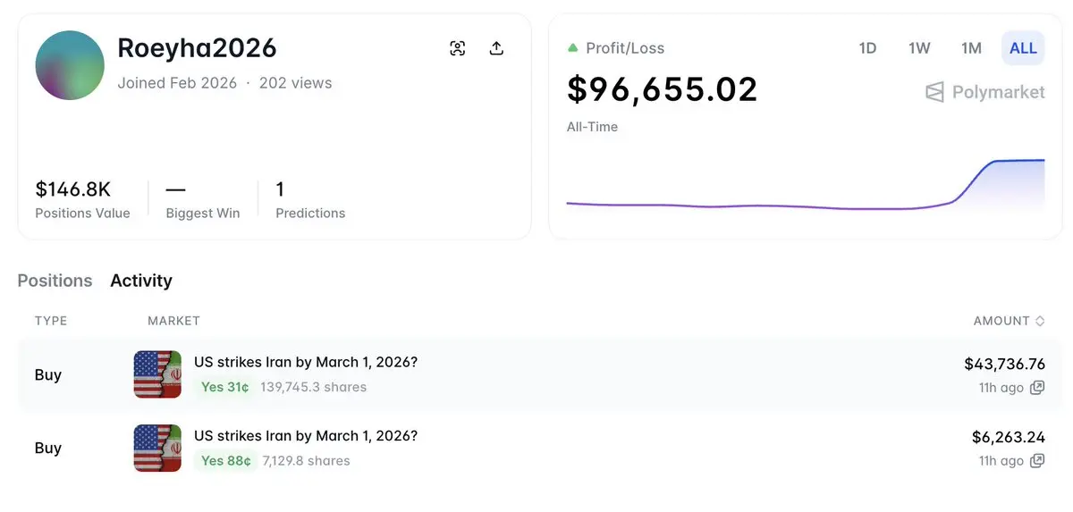Sort activity by the Amount column arrows
Screen dimensions: 1073x512
click(1039, 321)
